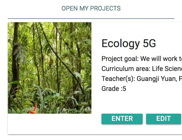Click the 'Teacher(s):' label
The height and width of the screenshot is (140, 182).
pos(118,79)
